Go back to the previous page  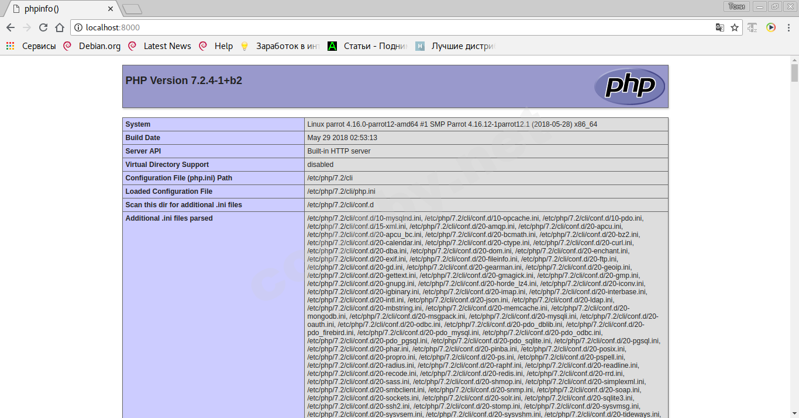pos(11,27)
